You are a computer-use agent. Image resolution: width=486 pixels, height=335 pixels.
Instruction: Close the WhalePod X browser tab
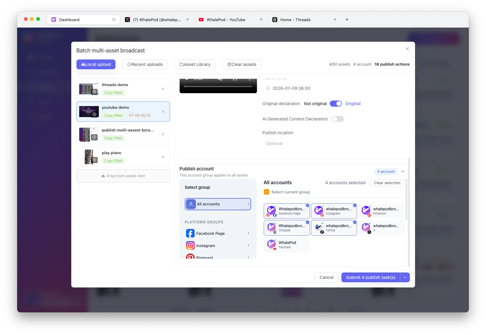click(188, 19)
